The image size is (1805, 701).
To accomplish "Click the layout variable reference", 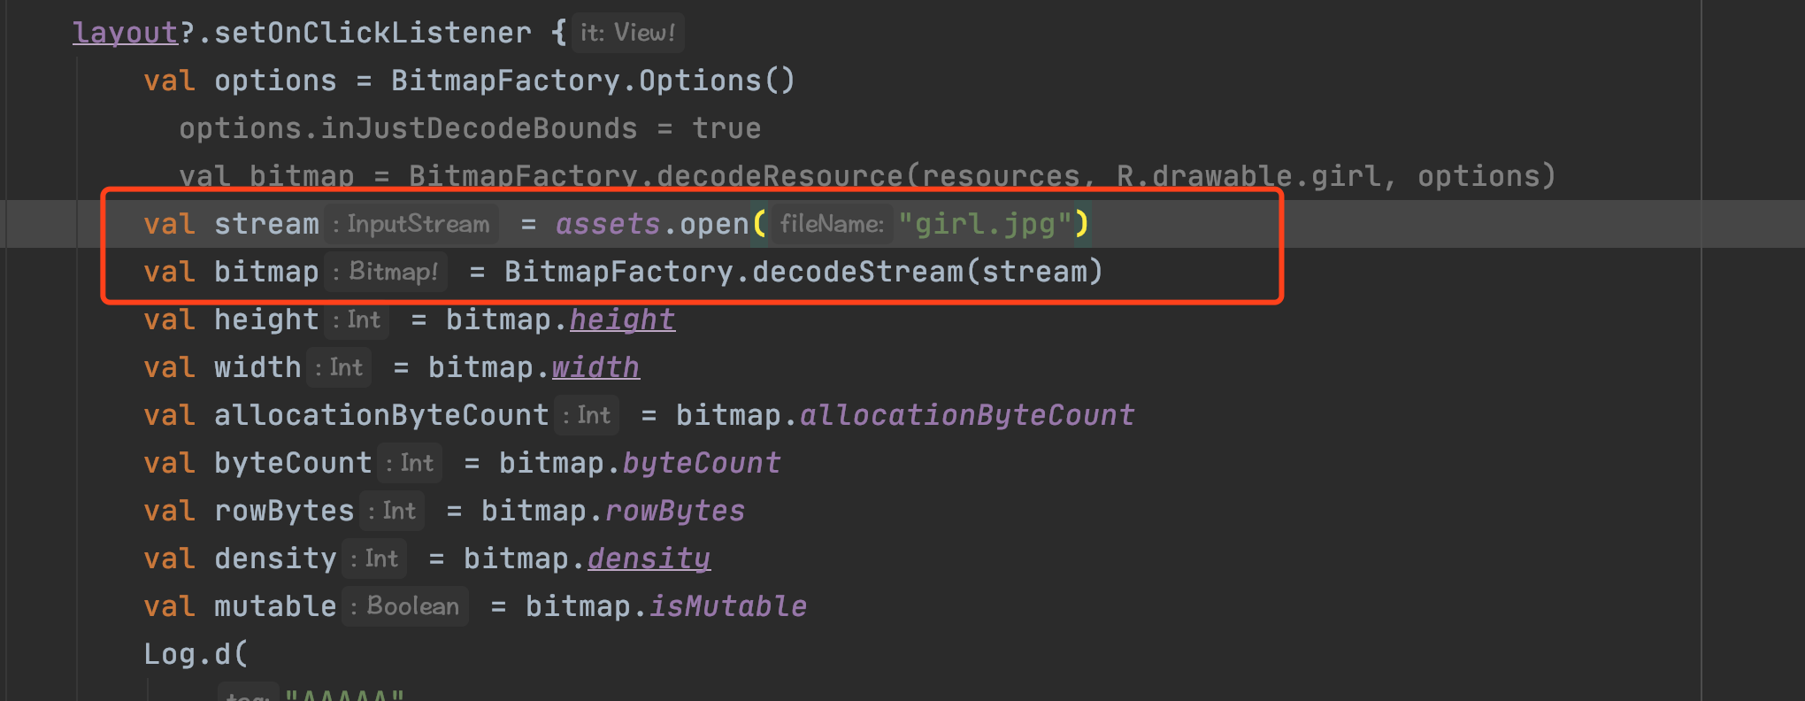I will (126, 33).
